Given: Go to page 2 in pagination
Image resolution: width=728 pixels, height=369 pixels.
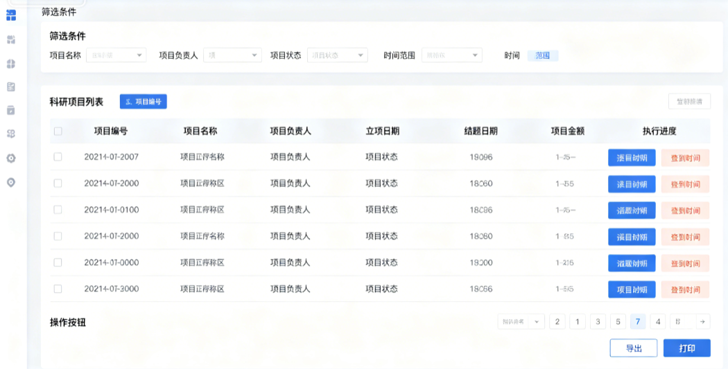Looking at the screenshot, I should [x=557, y=322].
